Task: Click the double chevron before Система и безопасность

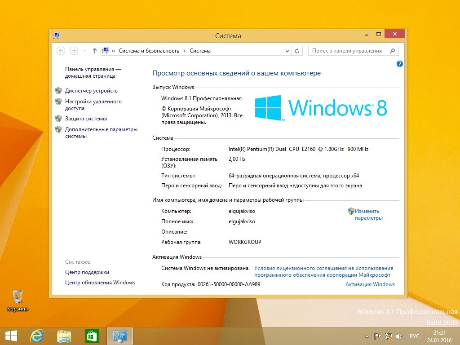Action: click(x=113, y=51)
